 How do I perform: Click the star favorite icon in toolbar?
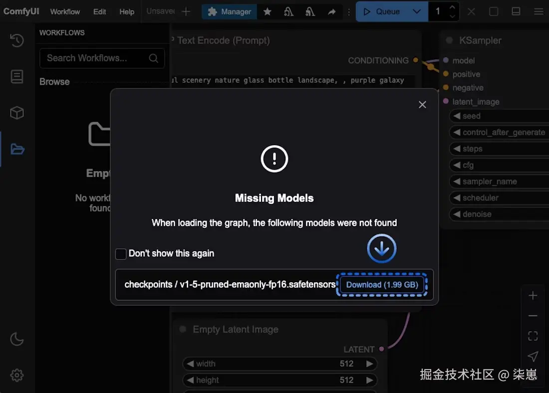267,12
